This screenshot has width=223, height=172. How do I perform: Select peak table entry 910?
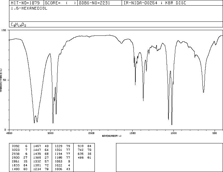(x=81, y=146)
